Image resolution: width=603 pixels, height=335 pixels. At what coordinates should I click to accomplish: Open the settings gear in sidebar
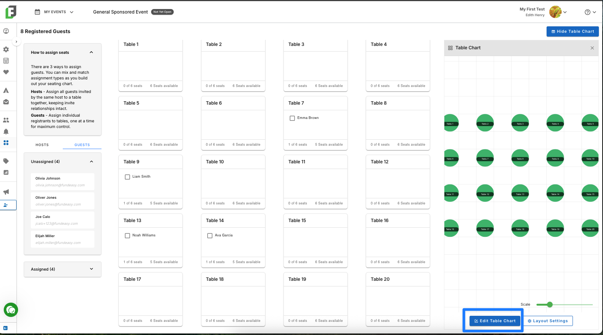[x=6, y=49]
